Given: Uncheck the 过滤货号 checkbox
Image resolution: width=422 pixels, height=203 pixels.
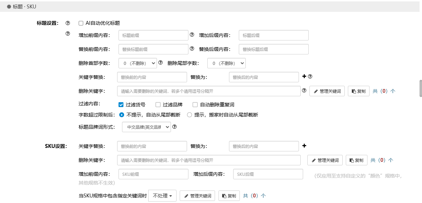Looking at the screenshot, I should (121, 105).
